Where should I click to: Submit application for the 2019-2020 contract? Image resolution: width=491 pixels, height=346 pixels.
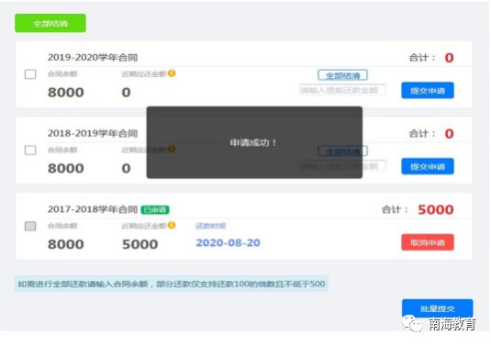tap(428, 91)
